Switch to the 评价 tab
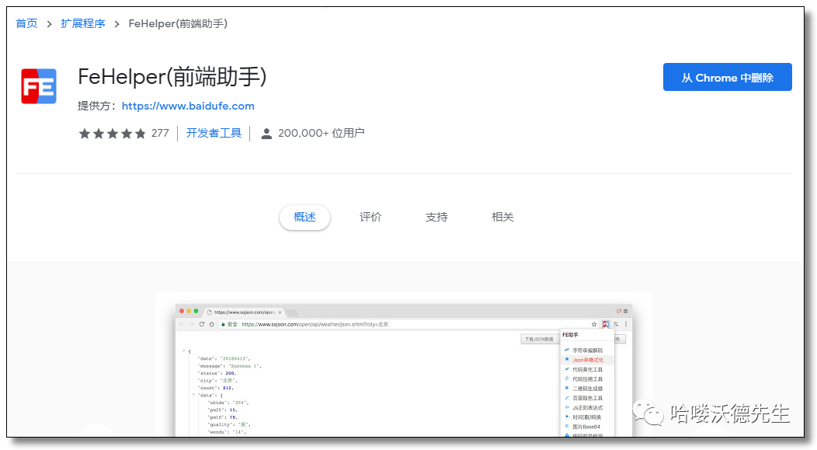This screenshot has height=450, width=817. [x=370, y=217]
